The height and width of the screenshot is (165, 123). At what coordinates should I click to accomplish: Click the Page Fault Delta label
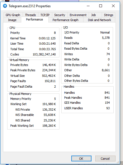[x=21, y=87]
